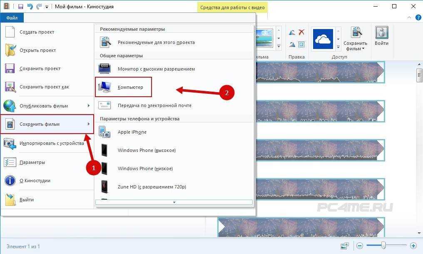Viewport: 423px width, 254px height.
Task: Select Windows Phone (высокое) preset
Action: click(174, 150)
